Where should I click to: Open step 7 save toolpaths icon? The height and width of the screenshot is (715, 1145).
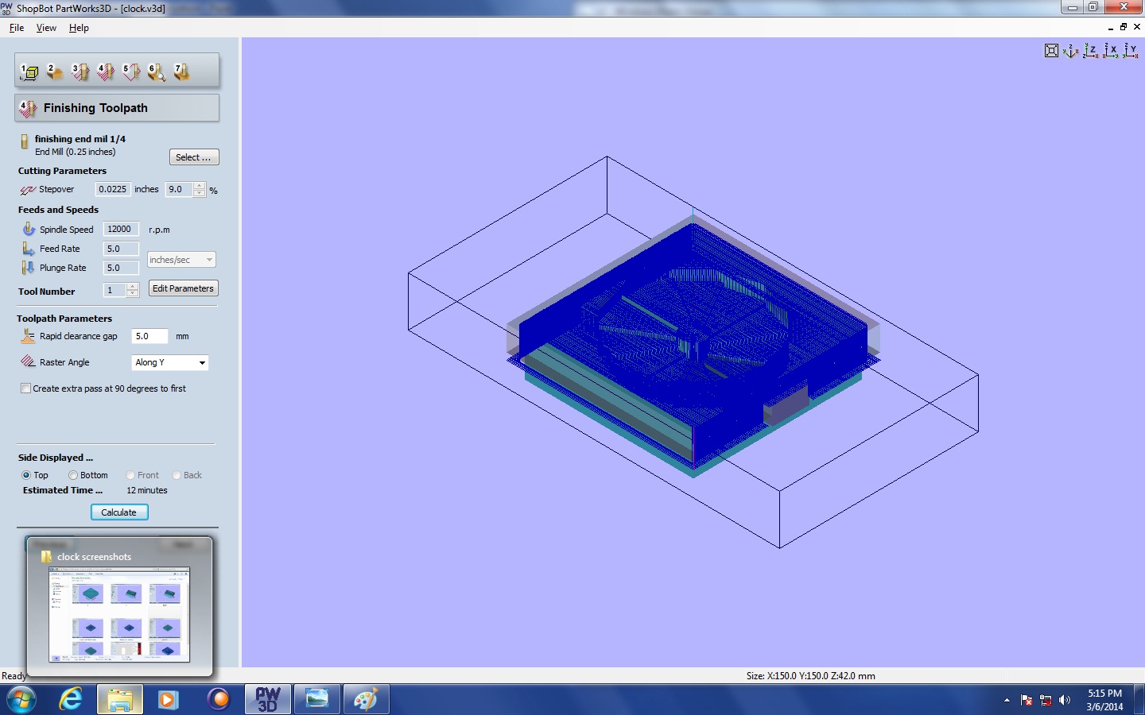pyautogui.click(x=182, y=72)
